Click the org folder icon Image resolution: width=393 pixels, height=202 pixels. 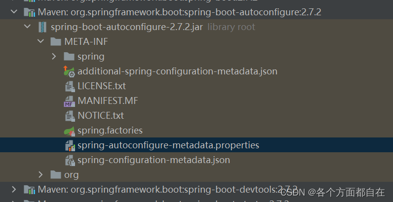[56, 174]
